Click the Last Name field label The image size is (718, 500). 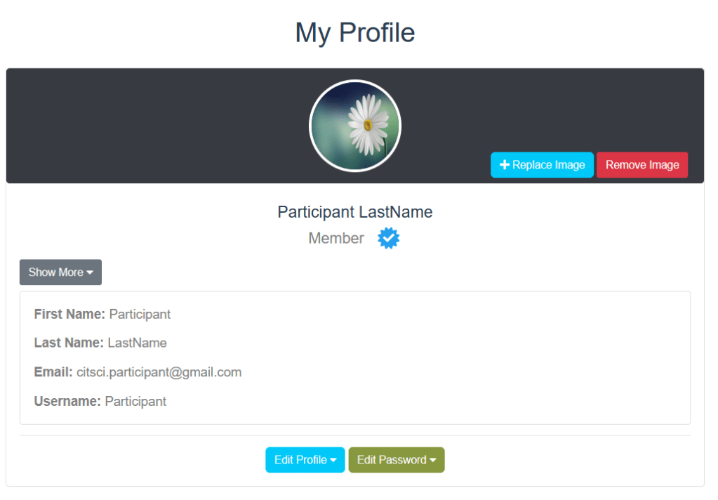pos(69,343)
